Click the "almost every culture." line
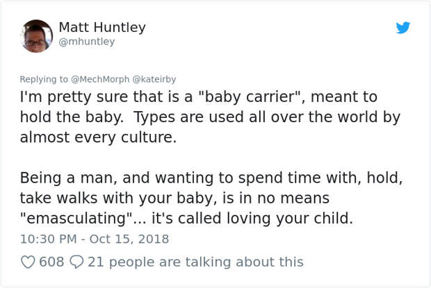Viewport: 431px width, 288px height. click(x=98, y=137)
